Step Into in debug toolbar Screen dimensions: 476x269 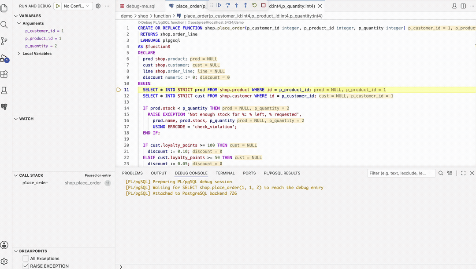pos(237,5)
